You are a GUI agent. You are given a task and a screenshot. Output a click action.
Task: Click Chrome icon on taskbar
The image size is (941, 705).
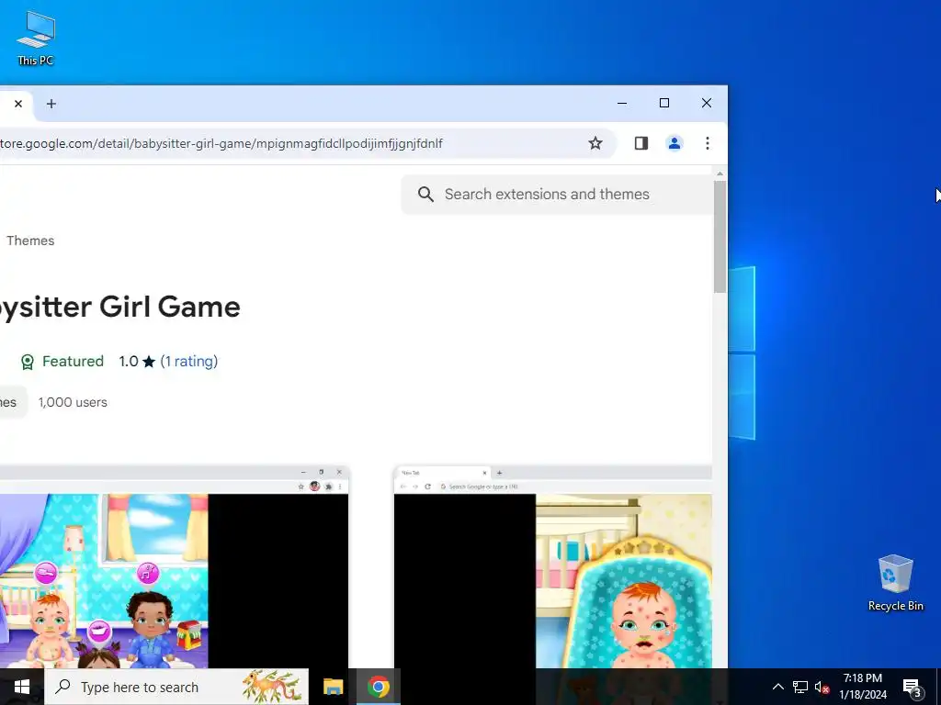378,687
